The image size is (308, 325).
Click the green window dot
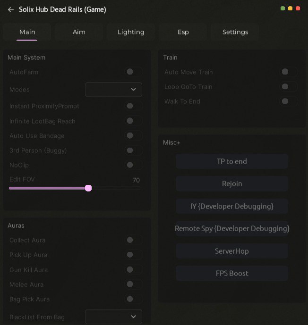282,8
